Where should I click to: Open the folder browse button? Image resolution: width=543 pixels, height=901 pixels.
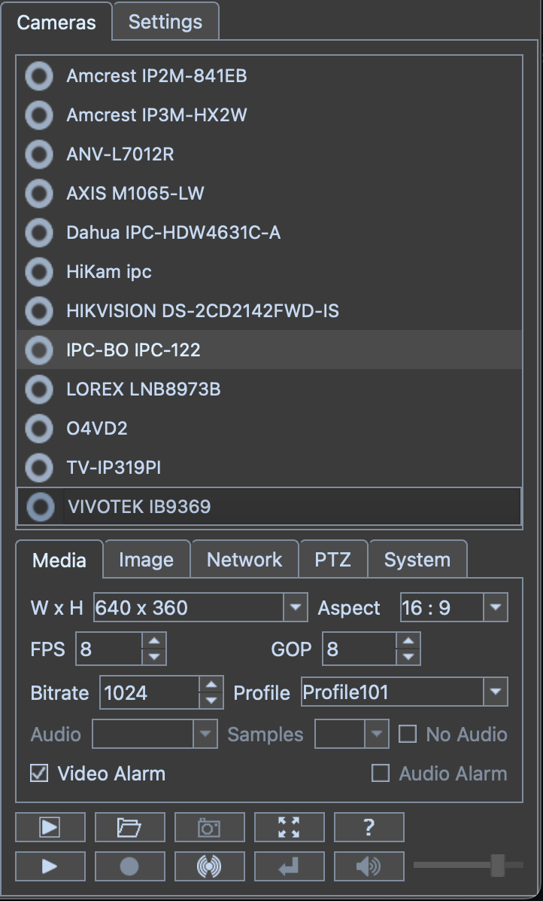click(x=129, y=827)
